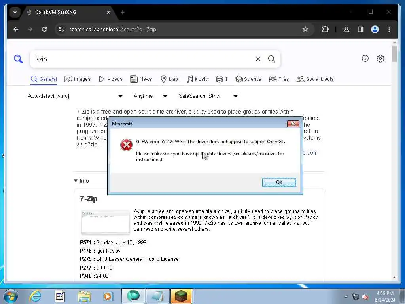Select the General search category
Viewport: 405px width, 304px height.
click(44, 79)
